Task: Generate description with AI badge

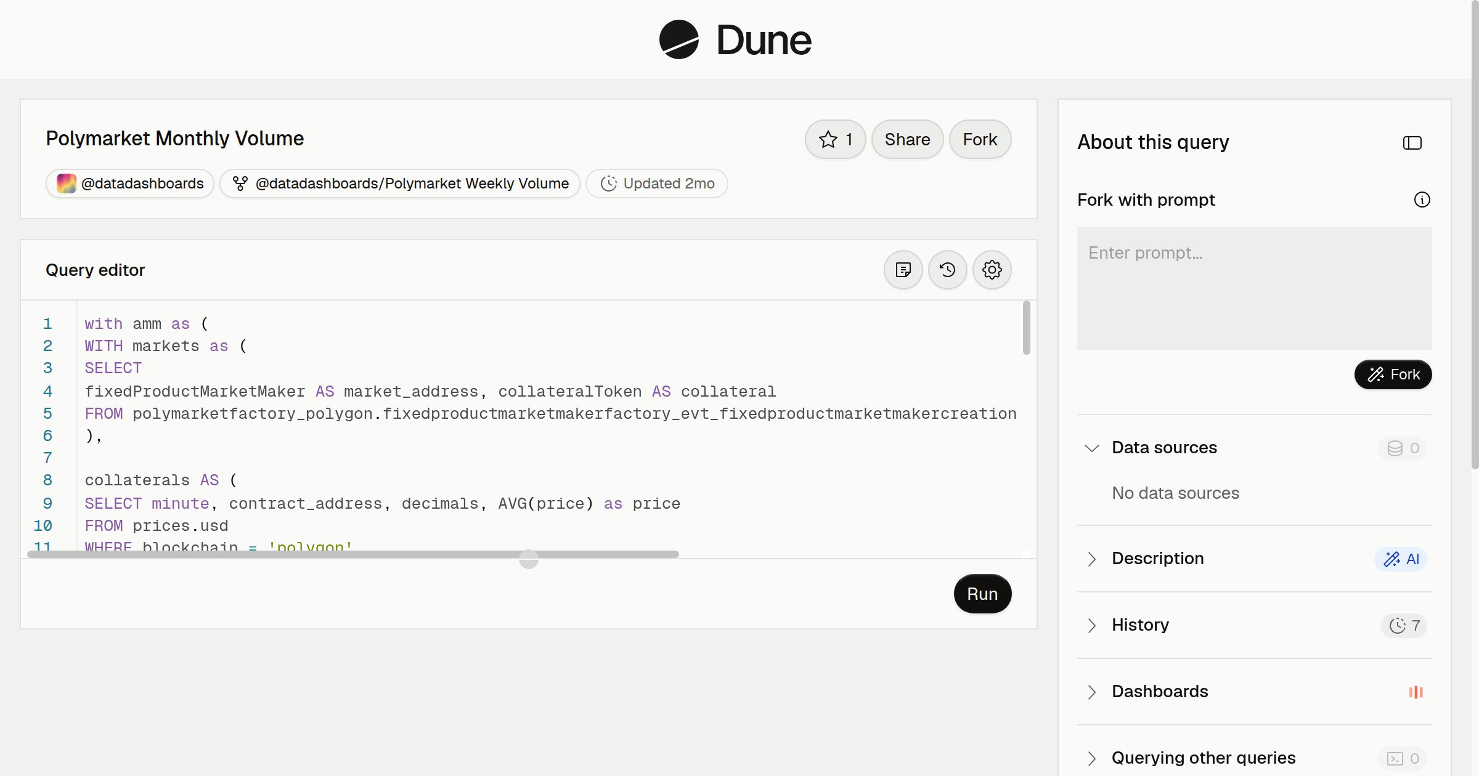Action: (1400, 559)
